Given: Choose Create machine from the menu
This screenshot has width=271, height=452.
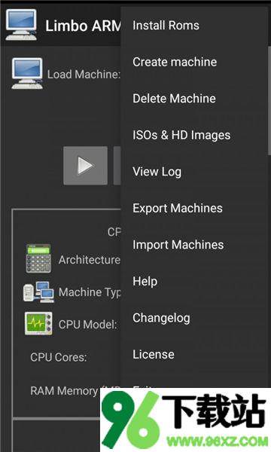Looking at the screenshot, I should click(194, 62).
